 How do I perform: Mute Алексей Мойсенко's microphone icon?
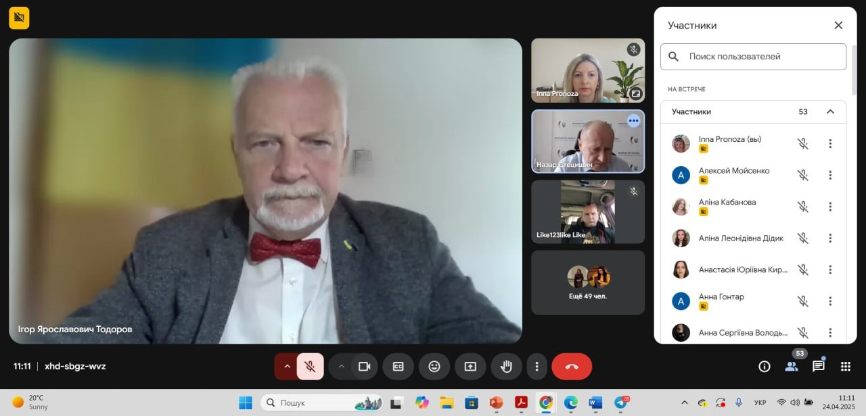[802, 175]
